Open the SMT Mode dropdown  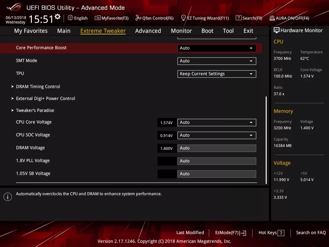click(x=217, y=61)
